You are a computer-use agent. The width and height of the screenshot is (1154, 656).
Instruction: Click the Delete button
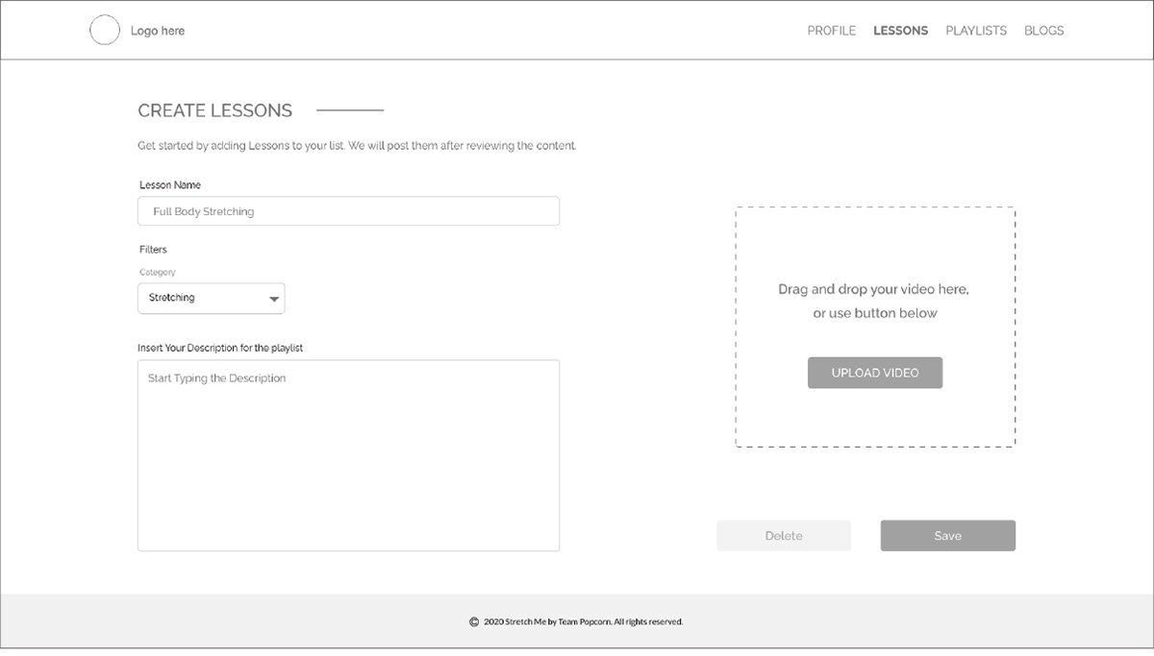tap(784, 536)
